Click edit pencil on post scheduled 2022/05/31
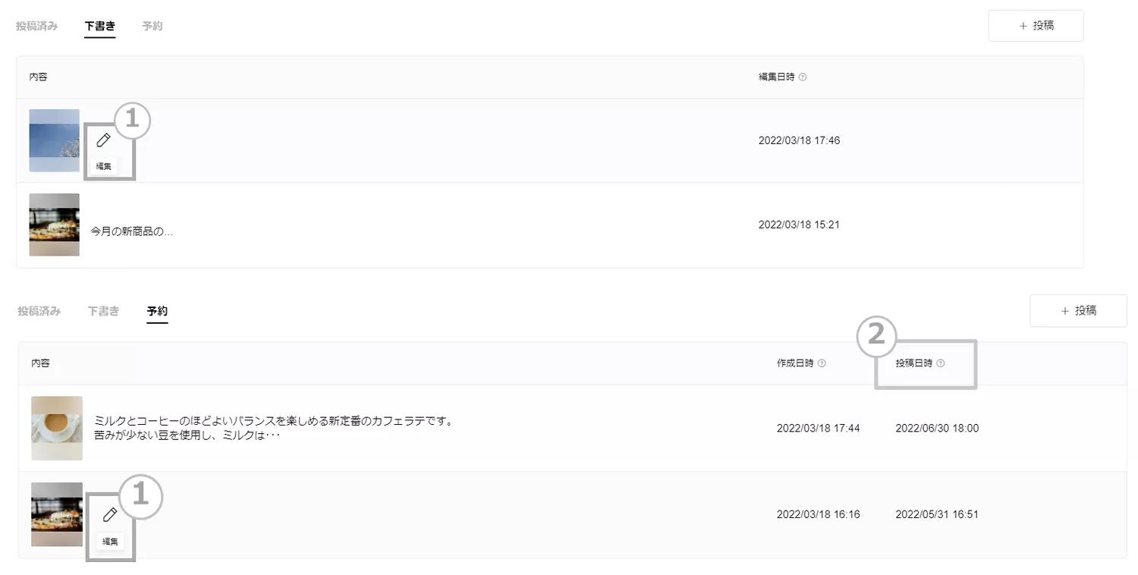 coord(110,515)
